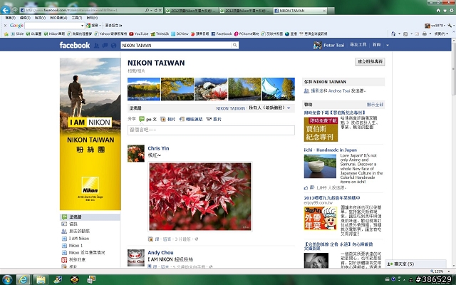
Task: Switch to the first 2012 Nikon browser tab
Action: click(x=190, y=11)
